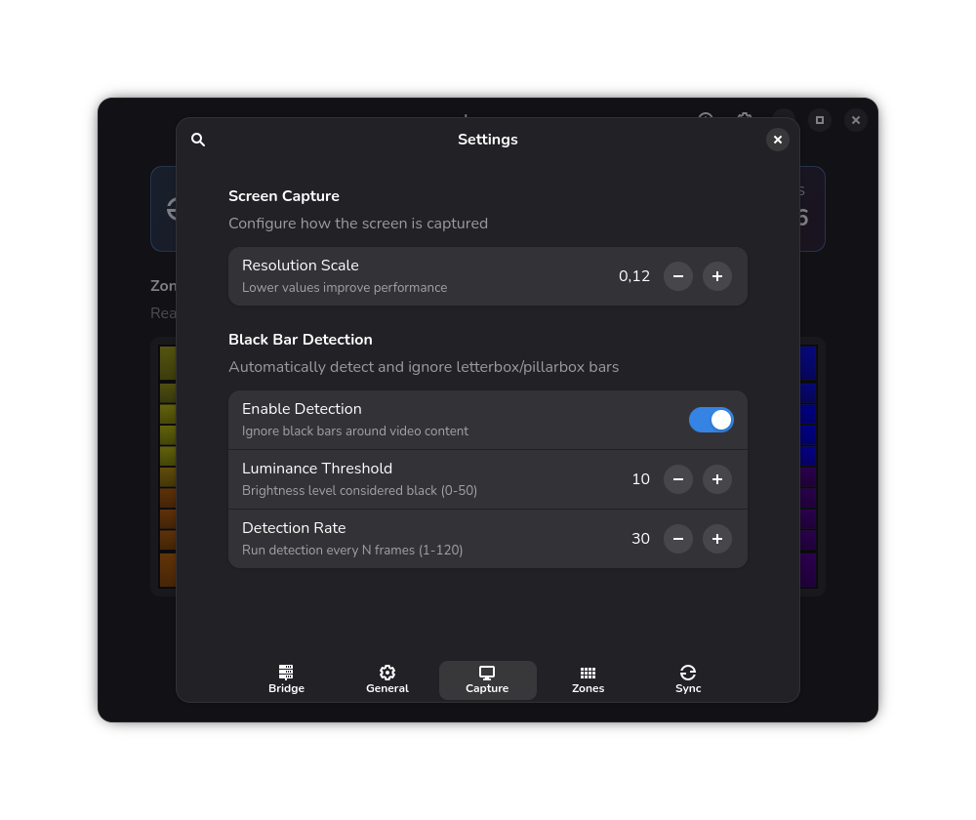Click the Luminance Threshold value field
This screenshot has height=820, width=976.
point(640,479)
